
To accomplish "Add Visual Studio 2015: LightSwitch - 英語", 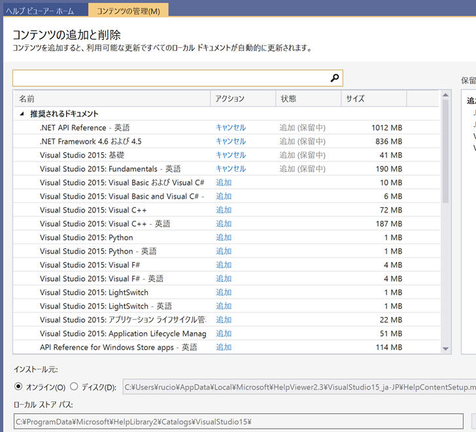I will point(224,306).
